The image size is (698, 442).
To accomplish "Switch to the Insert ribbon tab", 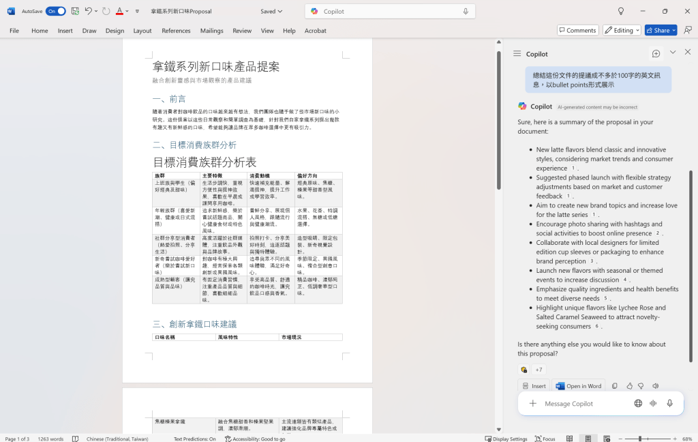I will 65,30.
